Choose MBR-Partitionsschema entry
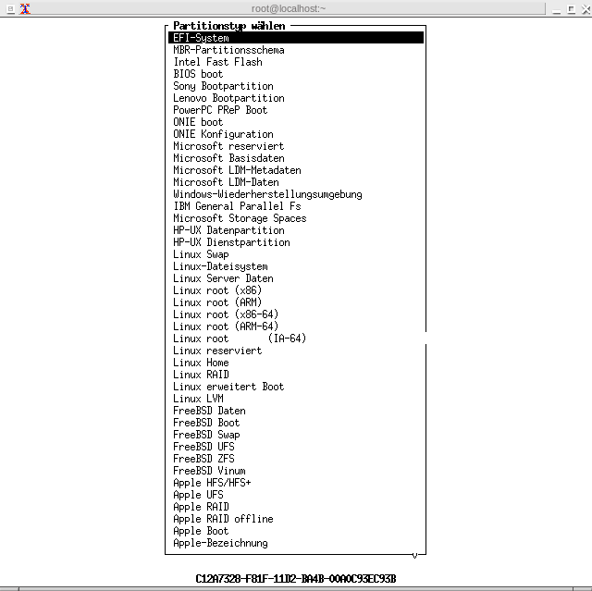This screenshot has width=592, height=591. [x=228, y=50]
